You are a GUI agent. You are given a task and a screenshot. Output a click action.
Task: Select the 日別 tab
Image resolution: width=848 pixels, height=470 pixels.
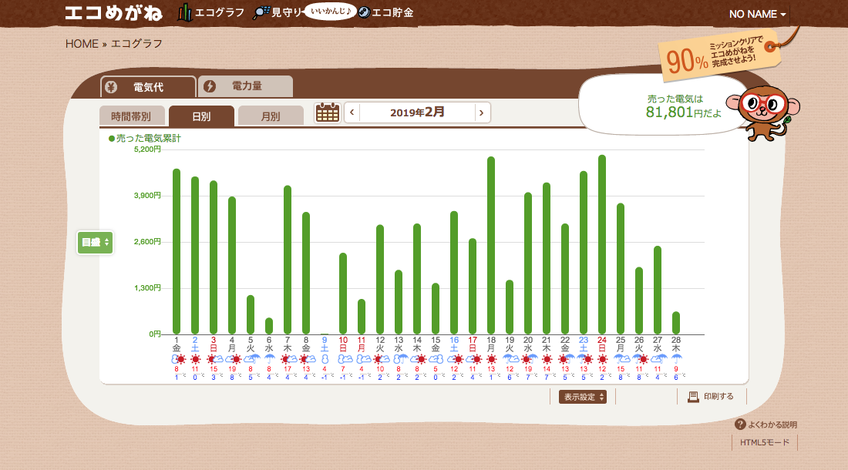click(201, 116)
